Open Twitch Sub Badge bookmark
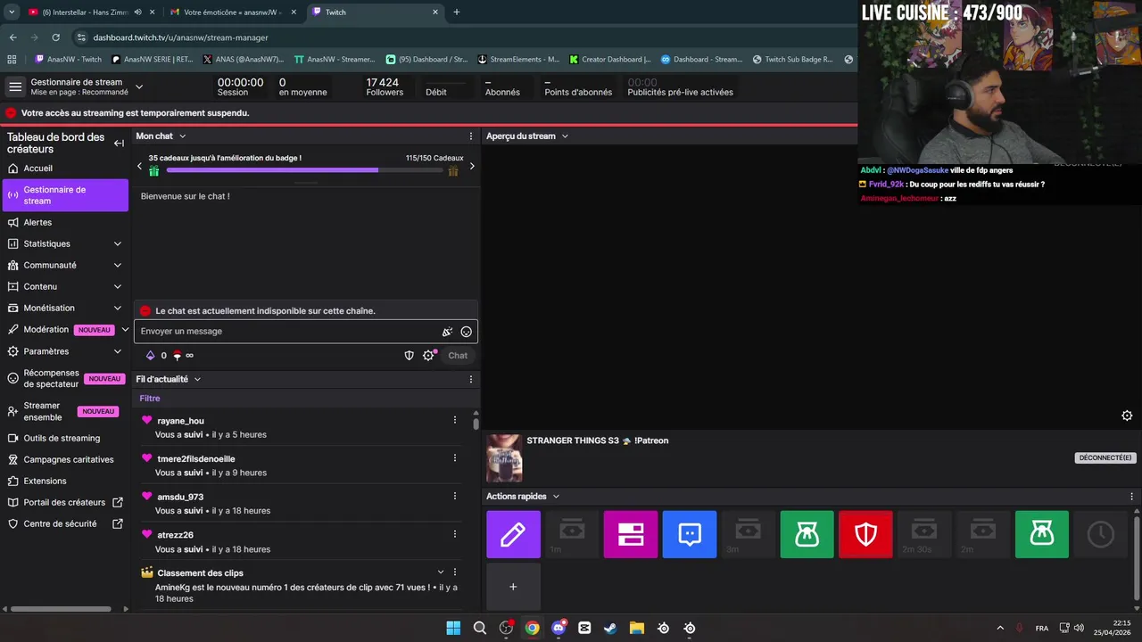 pyautogui.click(x=792, y=60)
